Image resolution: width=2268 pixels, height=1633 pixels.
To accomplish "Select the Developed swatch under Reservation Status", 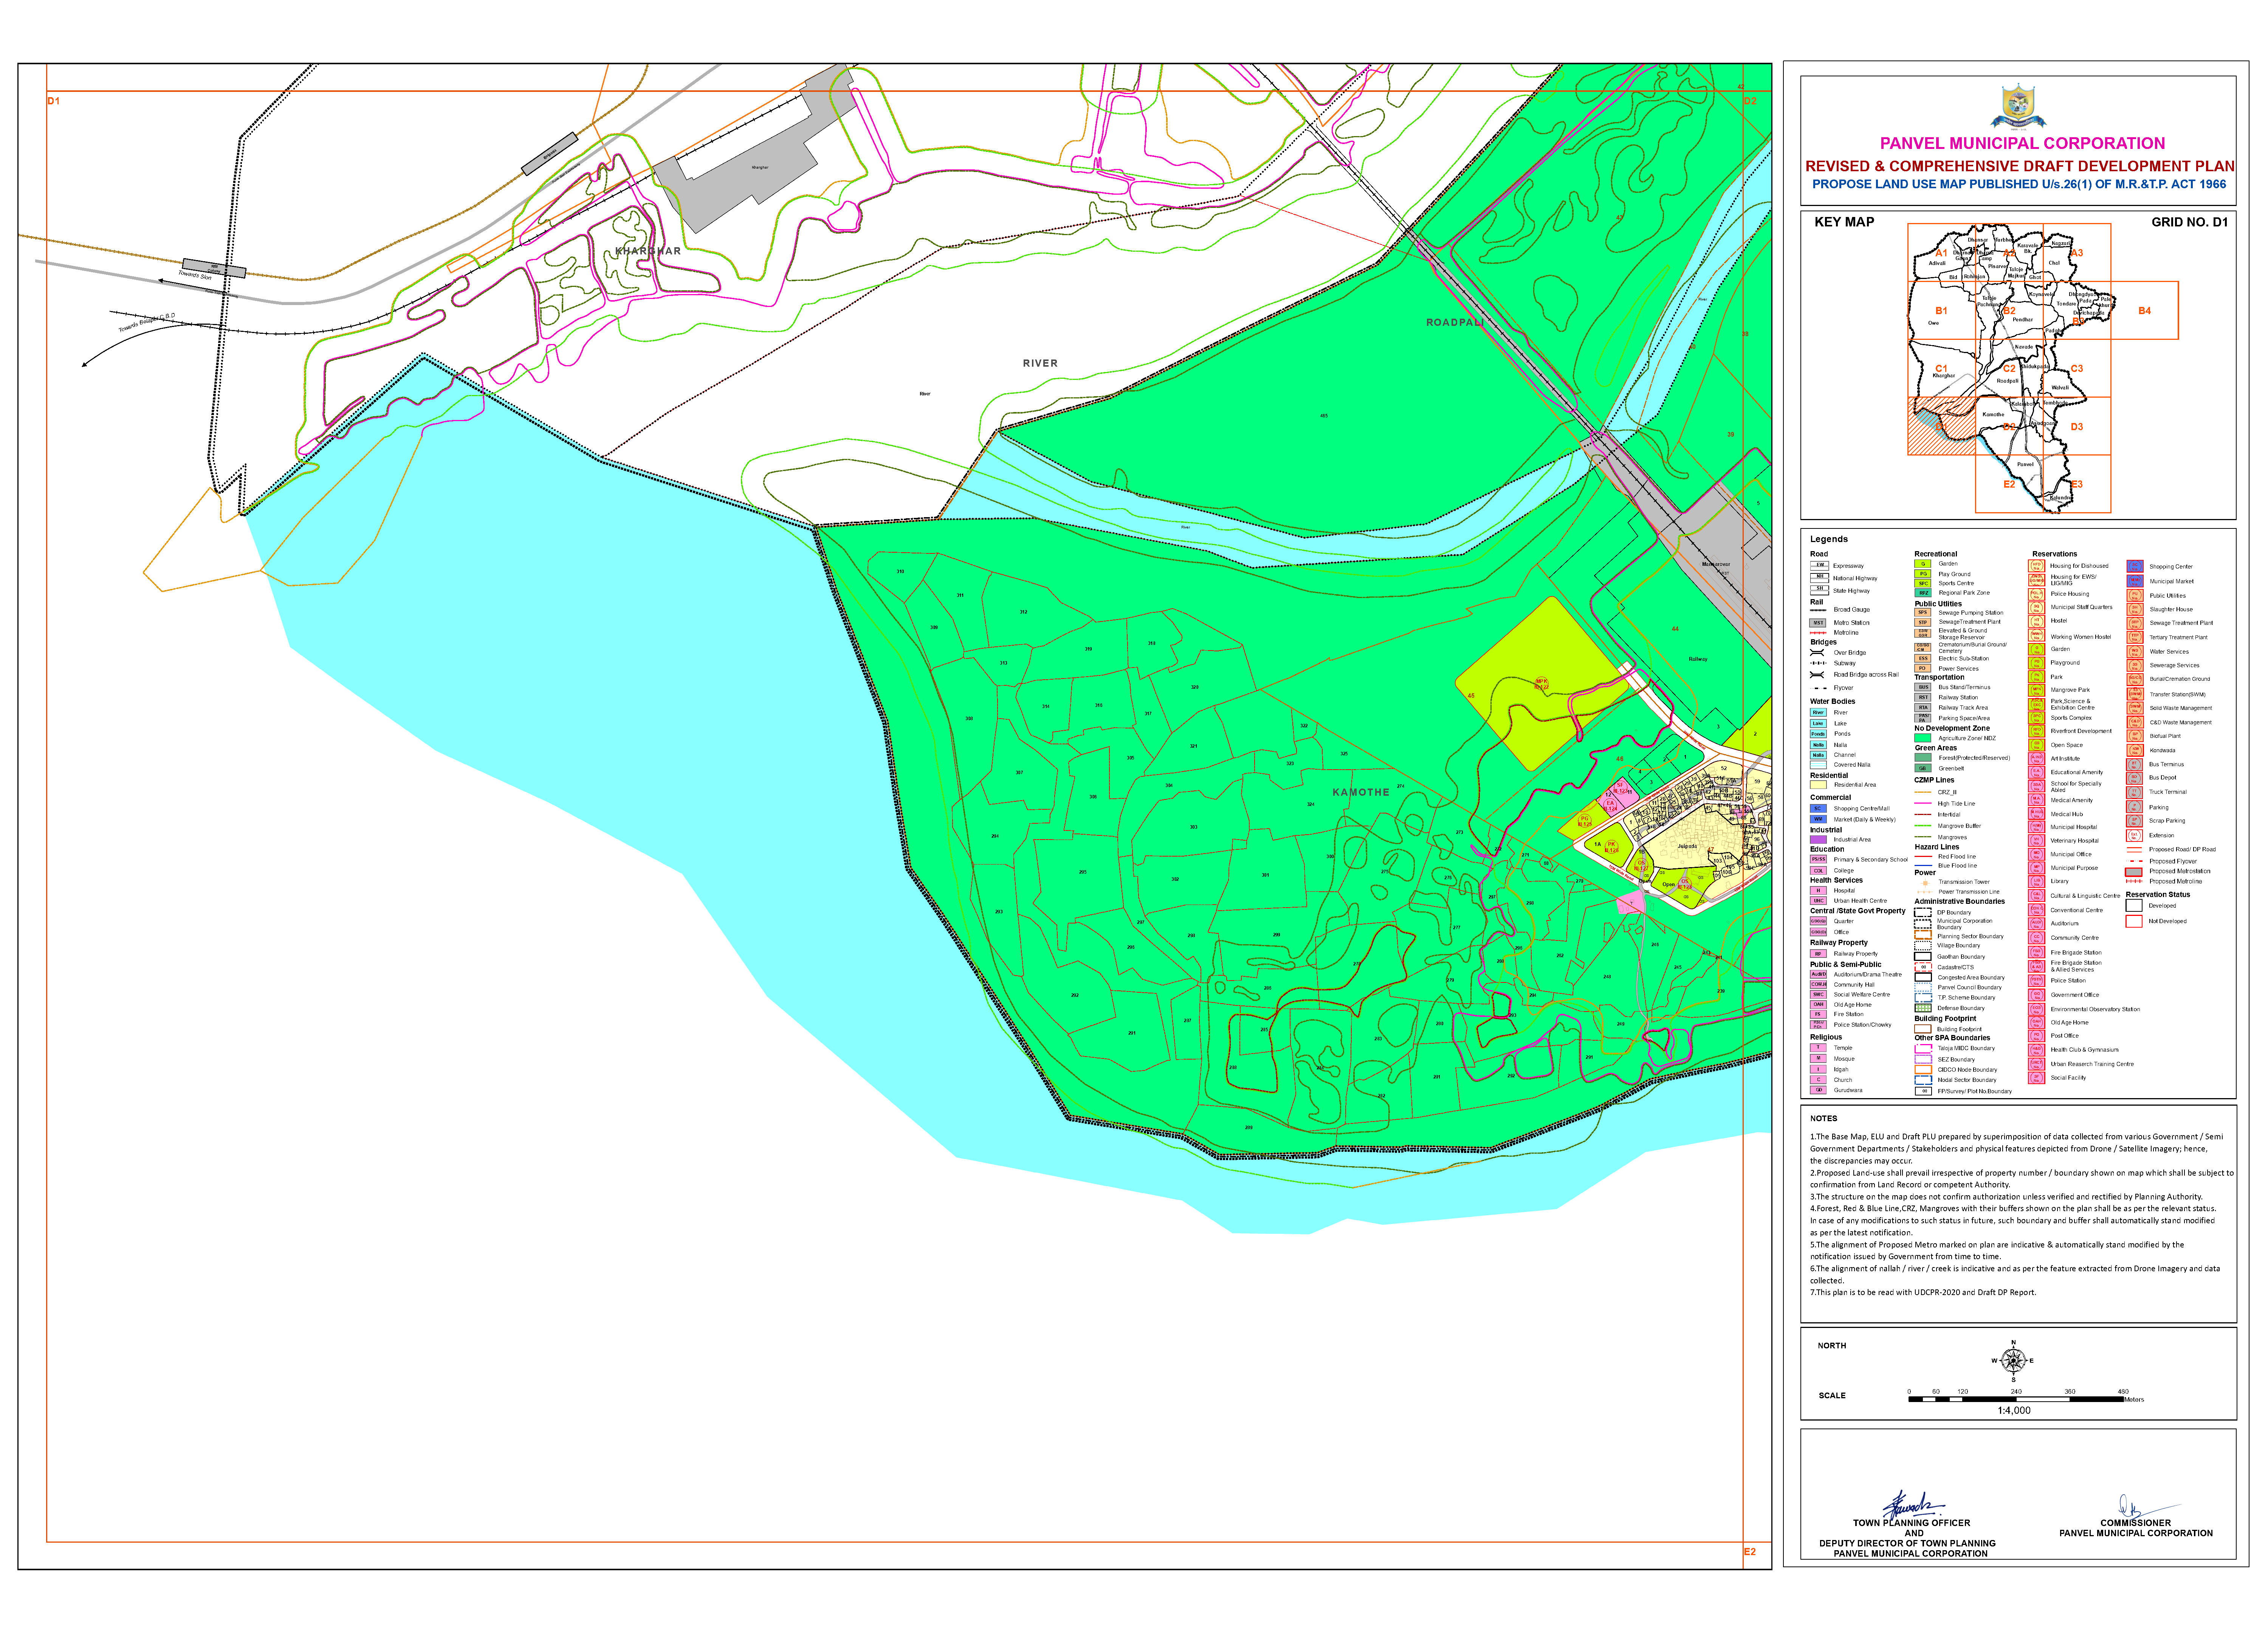I will coord(2134,906).
